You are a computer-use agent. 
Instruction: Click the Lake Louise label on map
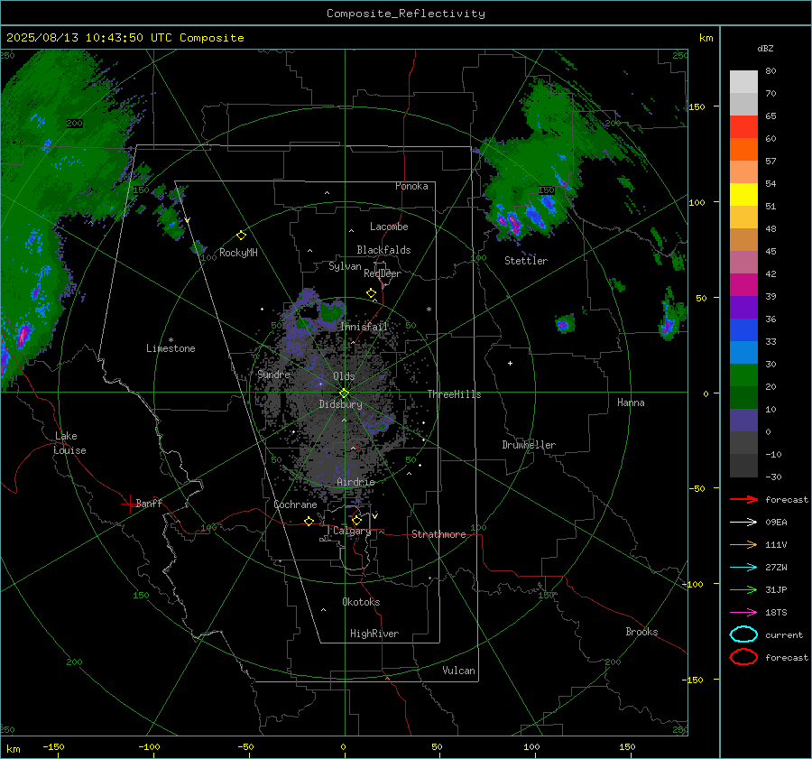(x=69, y=443)
